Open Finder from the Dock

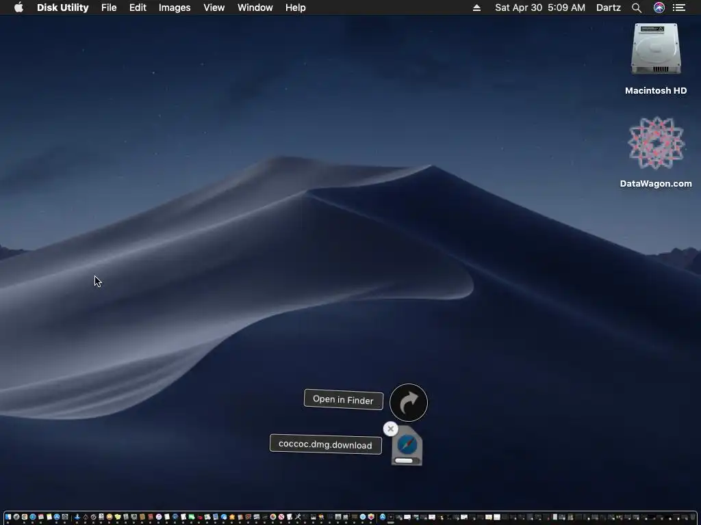click(x=8, y=517)
